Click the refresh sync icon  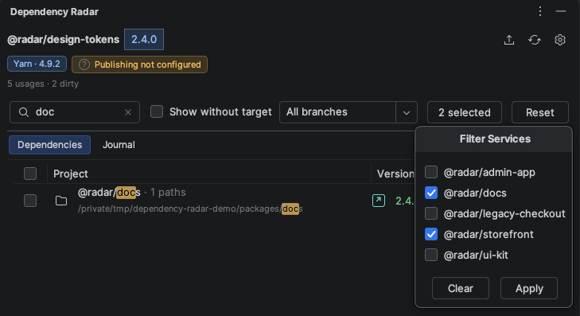click(535, 40)
